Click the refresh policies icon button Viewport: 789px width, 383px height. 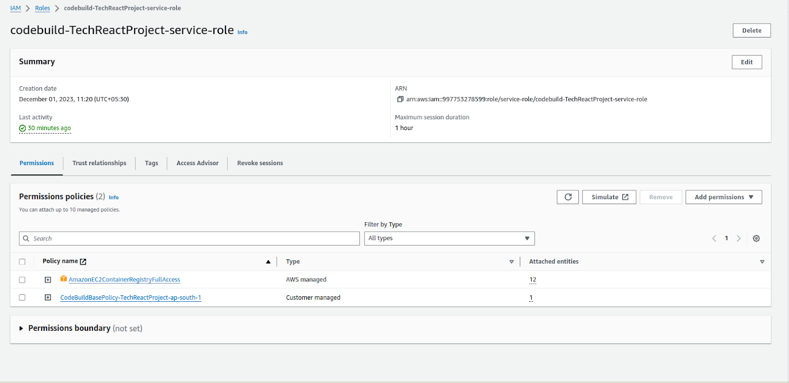tap(568, 197)
